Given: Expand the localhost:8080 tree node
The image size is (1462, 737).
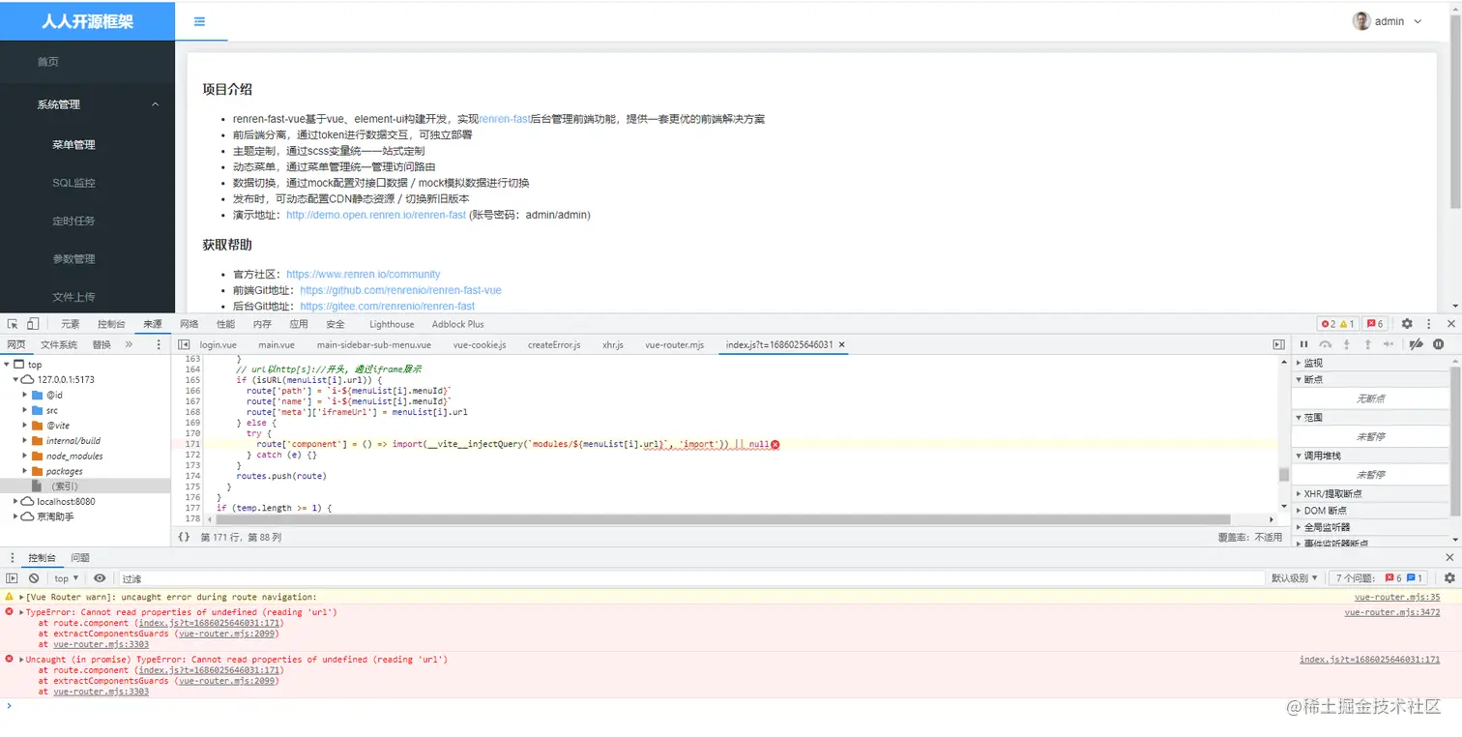Looking at the screenshot, I should pos(16,501).
